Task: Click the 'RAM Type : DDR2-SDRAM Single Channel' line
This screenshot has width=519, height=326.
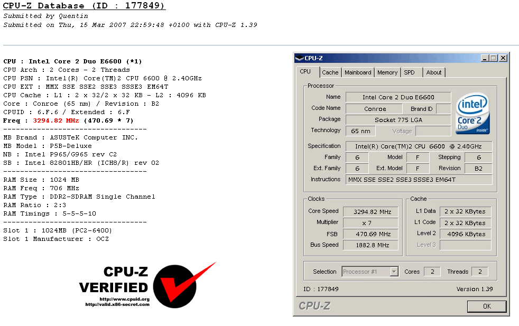Action: 79,197
